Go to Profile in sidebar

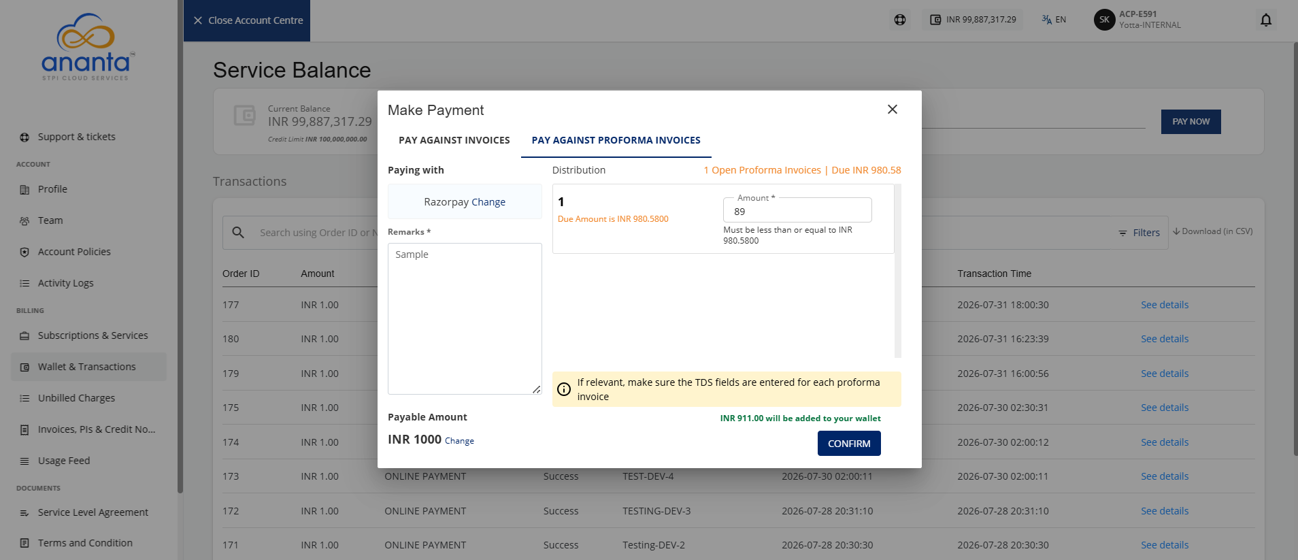pos(52,189)
